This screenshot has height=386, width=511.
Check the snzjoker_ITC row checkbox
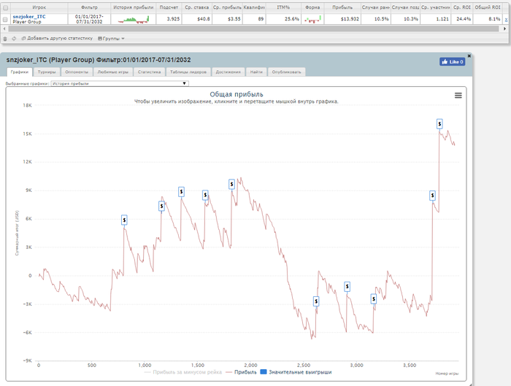coord(5,20)
